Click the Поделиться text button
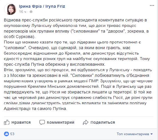 [x=103, y=122]
